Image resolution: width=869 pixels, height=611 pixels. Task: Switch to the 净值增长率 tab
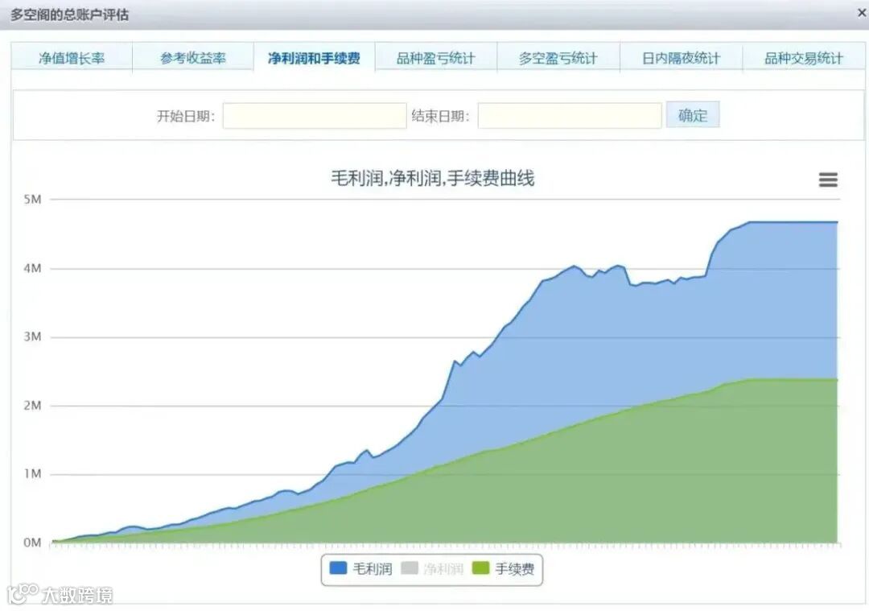pyautogui.click(x=72, y=58)
